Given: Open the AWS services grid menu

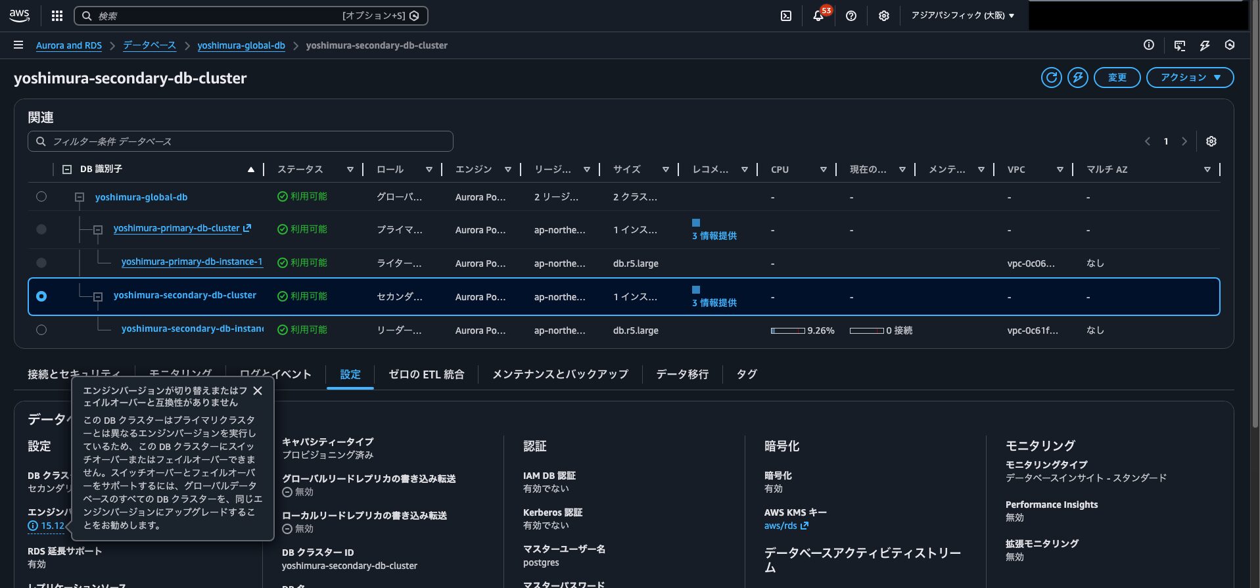Looking at the screenshot, I should tap(57, 16).
